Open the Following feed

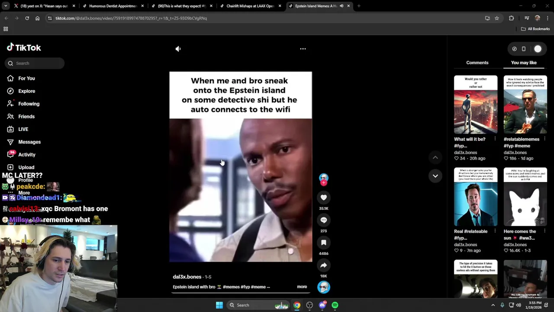(x=29, y=104)
